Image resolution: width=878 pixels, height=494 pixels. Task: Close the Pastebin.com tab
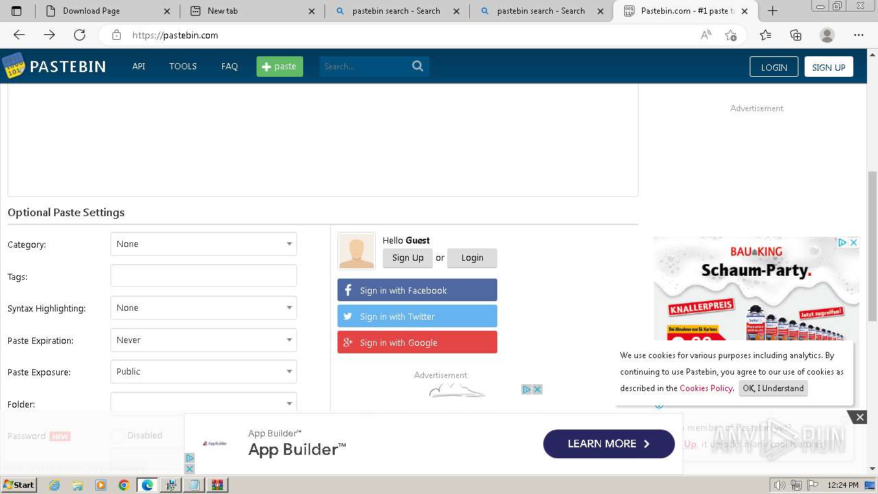tap(745, 11)
